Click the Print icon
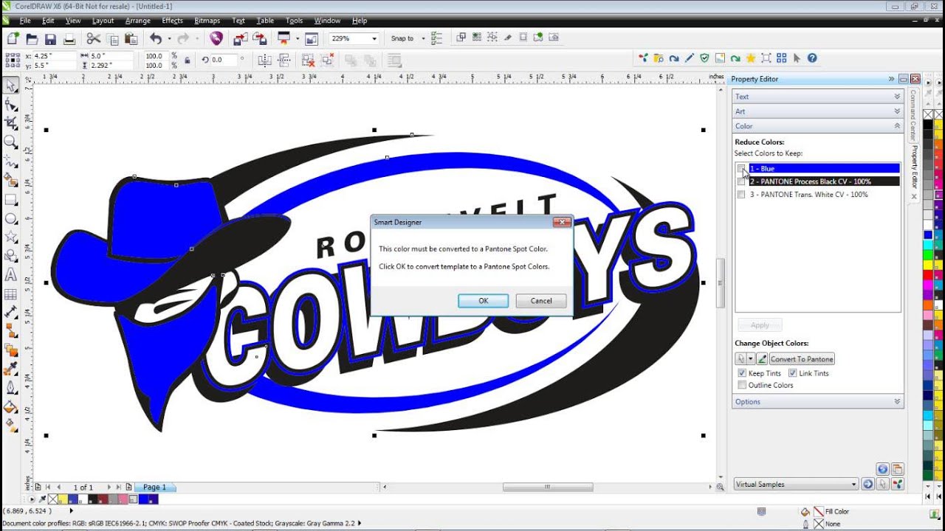The width and height of the screenshot is (945, 531). (69, 39)
